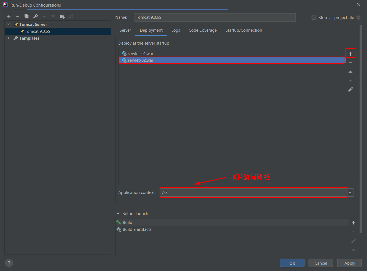Collapse the Tomcat Server tree node
Screen dimensions: 367x271
pyautogui.click(x=9, y=24)
